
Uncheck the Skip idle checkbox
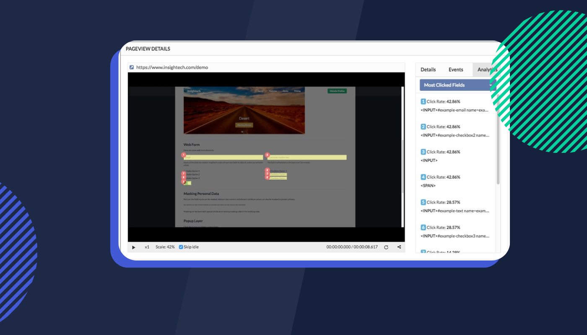pyautogui.click(x=181, y=247)
